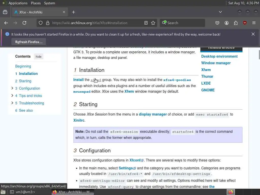Open Xfwm in Related articles
The image size is (260, 195).
point(206,70)
